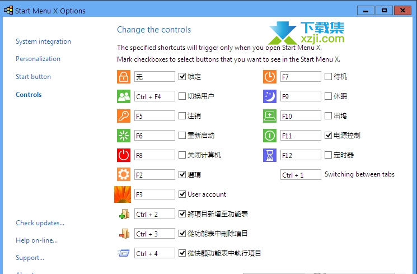The height and width of the screenshot is (274, 417).
Task: Click the orange gear options icon
Action: pyautogui.click(x=124, y=175)
